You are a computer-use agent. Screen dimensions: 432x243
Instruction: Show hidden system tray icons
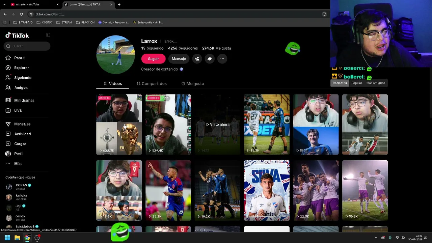click(376, 238)
